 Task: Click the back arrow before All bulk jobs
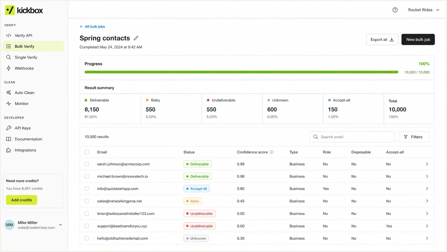(81, 27)
